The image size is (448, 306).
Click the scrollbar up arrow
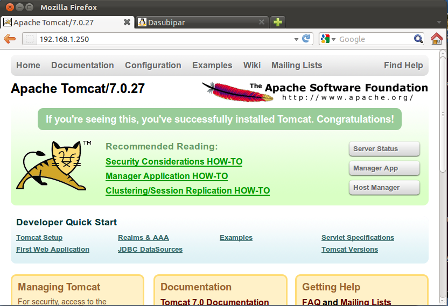tap(443, 53)
